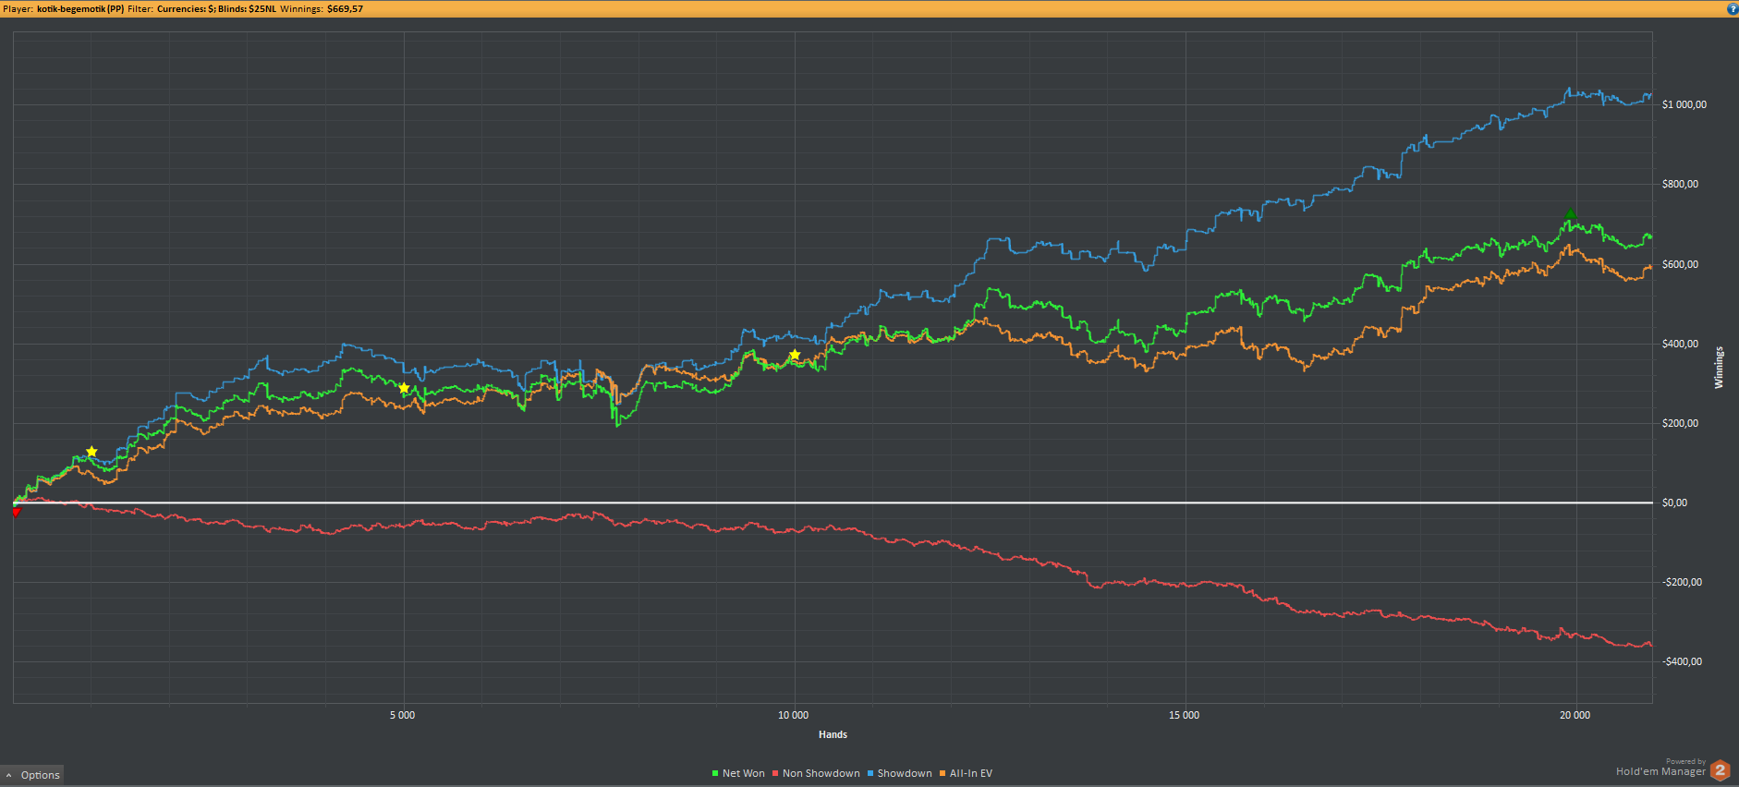1739x787 pixels.
Task: Select the yellow star marker at 10 000 hands
Action: pos(795,355)
